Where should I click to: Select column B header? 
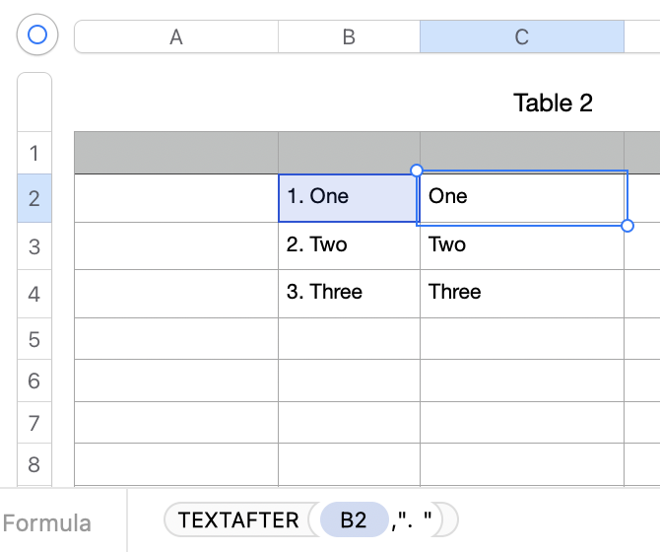tap(349, 37)
